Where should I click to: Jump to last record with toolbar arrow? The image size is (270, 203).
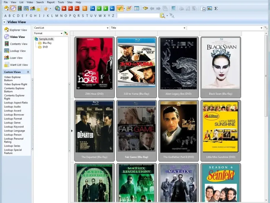tap(112, 8)
